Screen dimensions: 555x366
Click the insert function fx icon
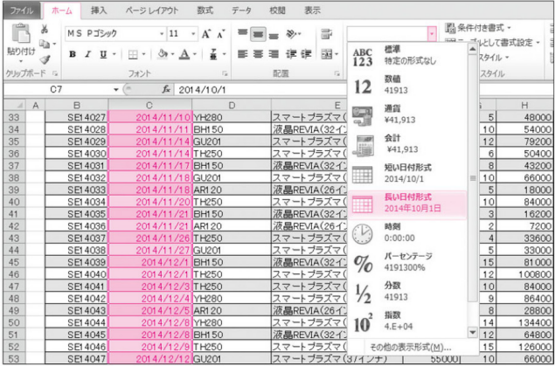coord(166,89)
